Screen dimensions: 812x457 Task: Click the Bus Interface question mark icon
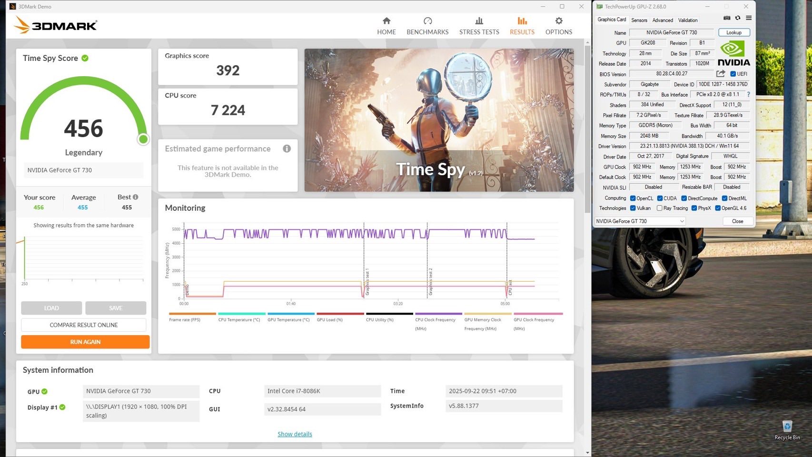click(x=748, y=94)
